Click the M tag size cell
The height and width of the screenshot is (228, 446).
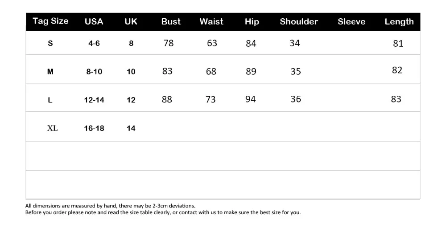[50, 72]
